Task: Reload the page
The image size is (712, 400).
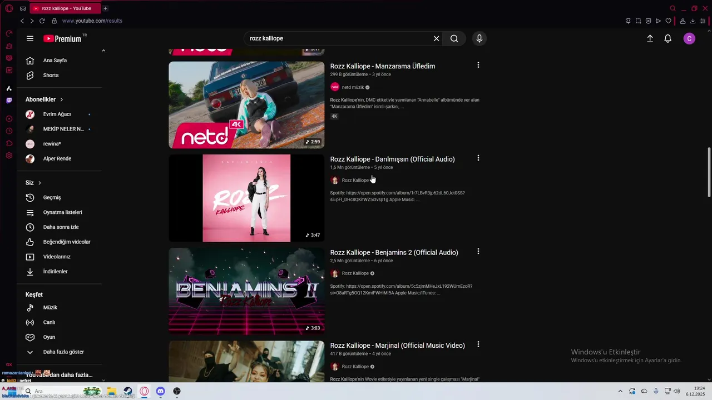Action: (42, 21)
